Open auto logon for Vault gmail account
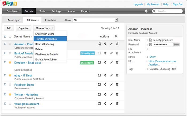 click(99, 104)
